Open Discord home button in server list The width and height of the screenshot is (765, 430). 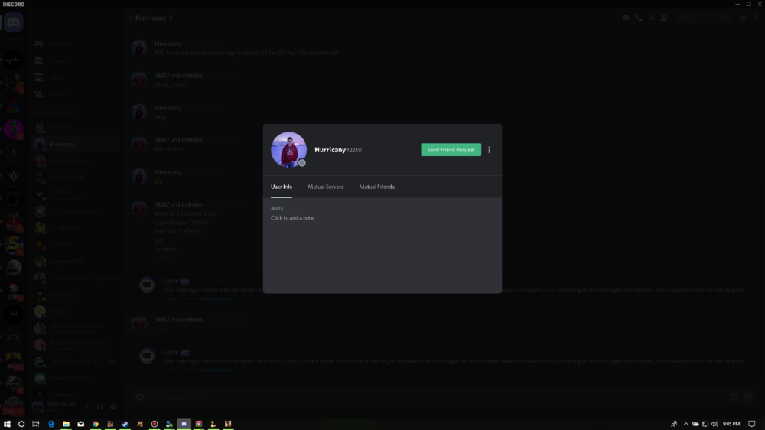[x=14, y=22]
